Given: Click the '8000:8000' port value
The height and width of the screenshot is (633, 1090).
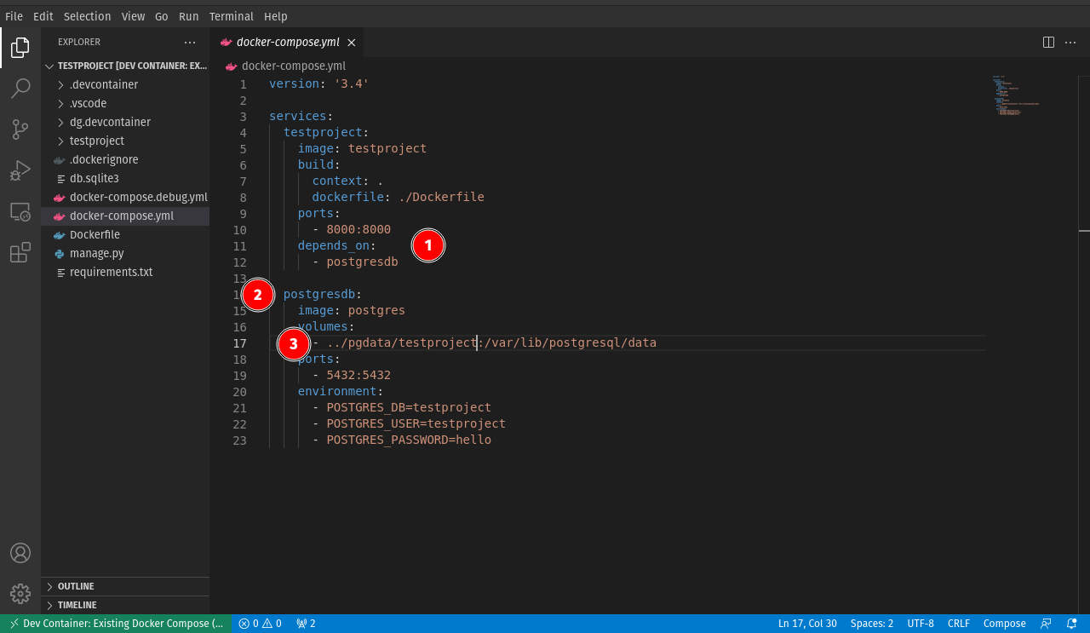Looking at the screenshot, I should 359,230.
